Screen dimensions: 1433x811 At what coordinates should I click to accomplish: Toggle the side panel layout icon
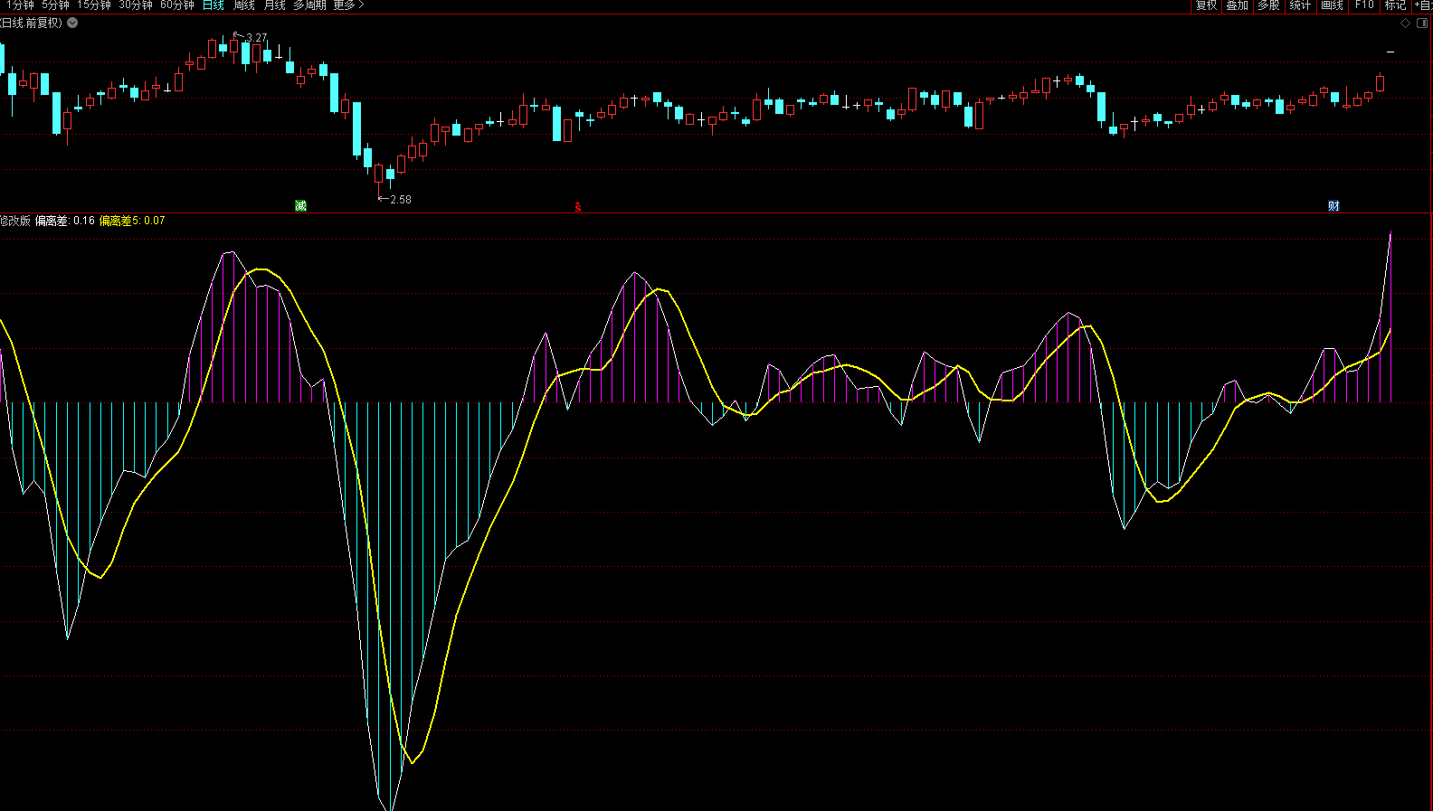pyautogui.click(x=1421, y=24)
